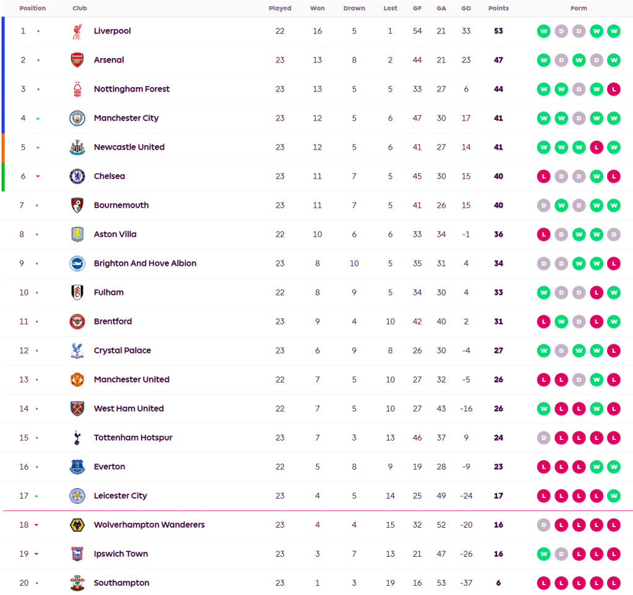Viewport: 633px width, 595px height.
Task: Click the Chelsea club badge
Action: pos(77,177)
